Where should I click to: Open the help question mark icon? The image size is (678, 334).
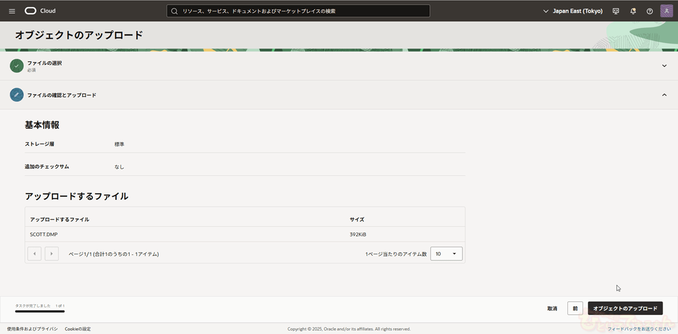pos(649,11)
